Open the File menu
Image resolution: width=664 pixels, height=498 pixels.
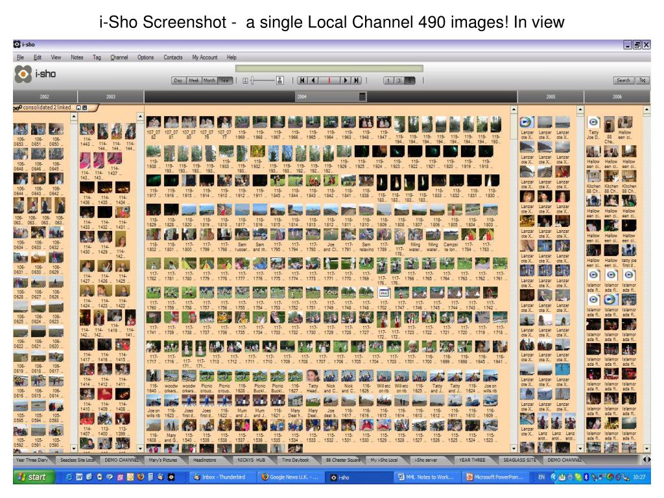(x=20, y=57)
